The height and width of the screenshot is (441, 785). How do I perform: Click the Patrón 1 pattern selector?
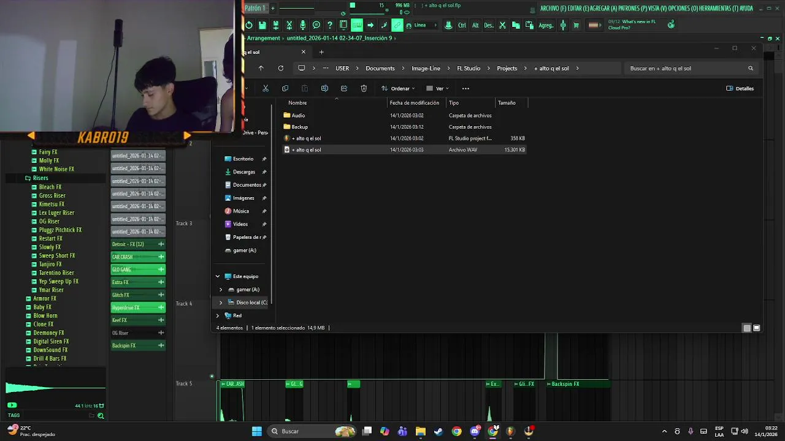tap(255, 8)
